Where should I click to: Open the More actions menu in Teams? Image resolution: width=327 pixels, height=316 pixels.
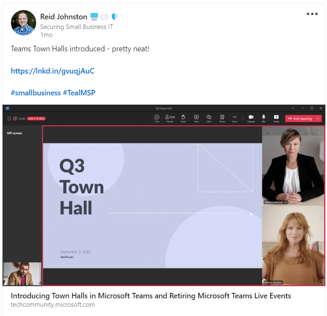coord(235,118)
